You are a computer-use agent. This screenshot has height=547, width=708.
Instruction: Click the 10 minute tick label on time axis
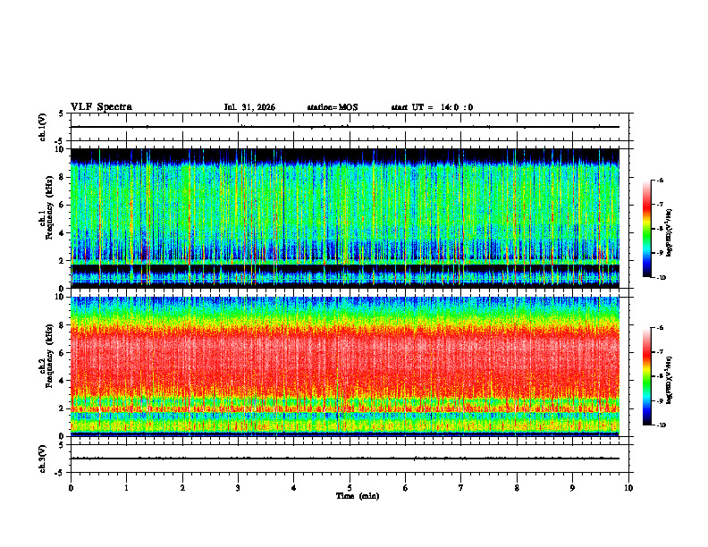(x=628, y=488)
